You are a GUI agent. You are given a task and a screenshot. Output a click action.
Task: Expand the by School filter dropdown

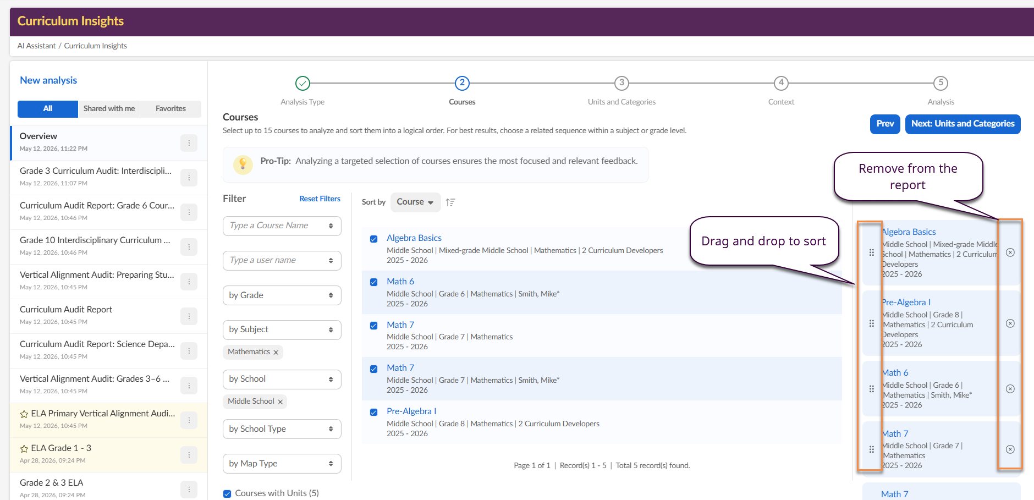282,380
